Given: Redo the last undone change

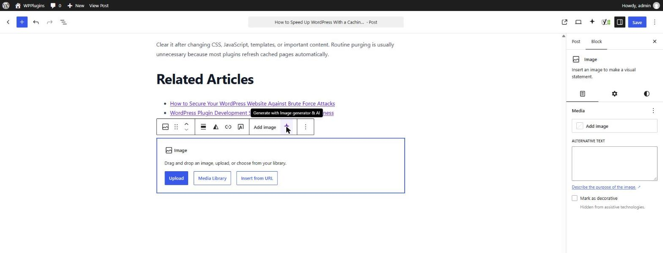Looking at the screenshot, I should [x=49, y=22].
